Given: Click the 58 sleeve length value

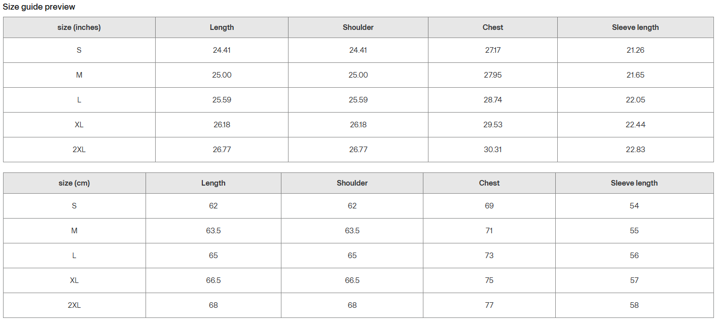Looking at the screenshot, I should tap(634, 305).
